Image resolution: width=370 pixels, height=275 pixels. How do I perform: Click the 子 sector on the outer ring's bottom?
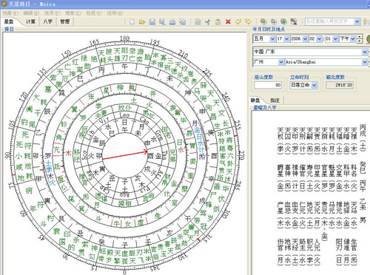click(x=125, y=245)
